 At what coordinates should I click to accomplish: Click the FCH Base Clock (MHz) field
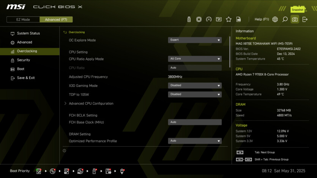tap(195, 122)
